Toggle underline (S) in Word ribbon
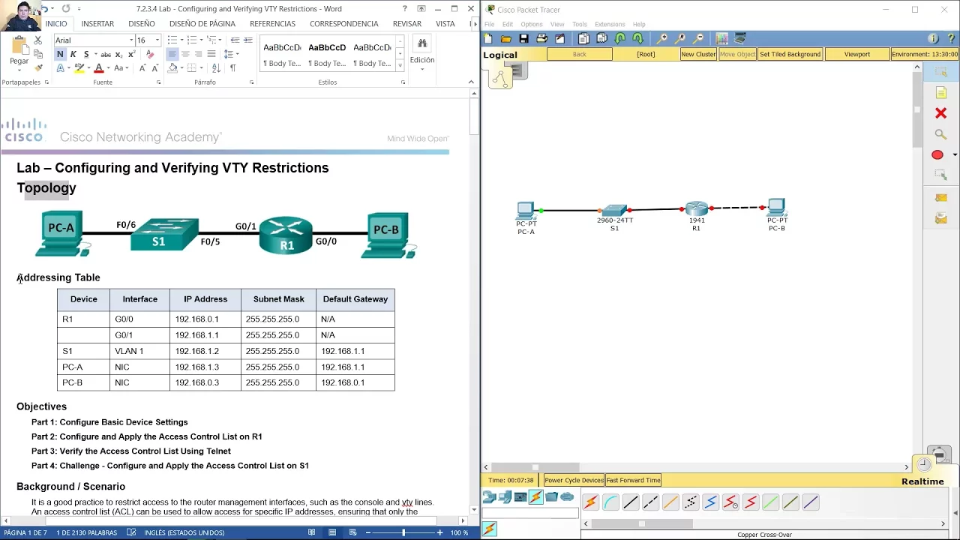960x540 pixels. [86, 54]
